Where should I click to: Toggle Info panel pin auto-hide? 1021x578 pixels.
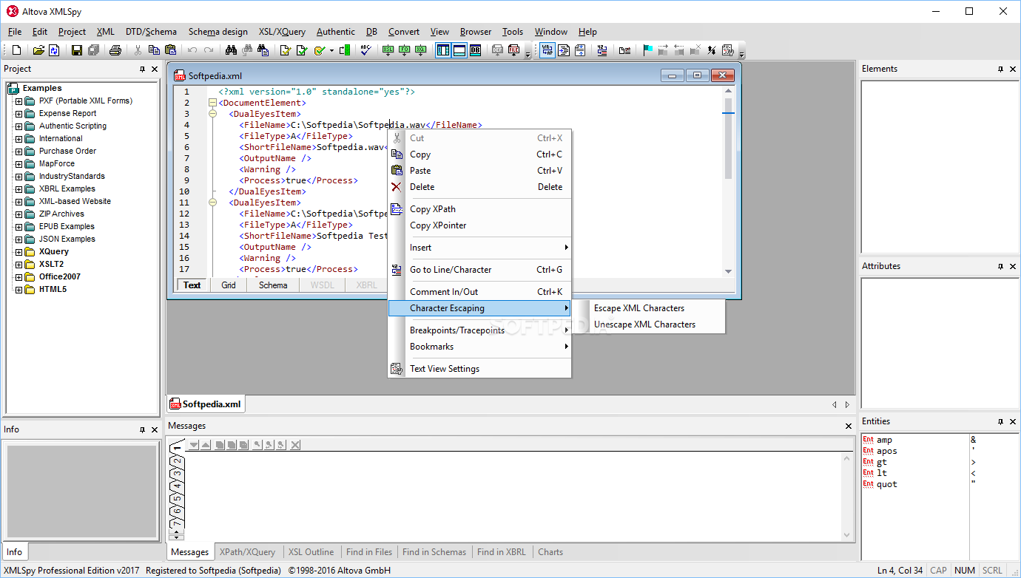[x=143, y=429]
